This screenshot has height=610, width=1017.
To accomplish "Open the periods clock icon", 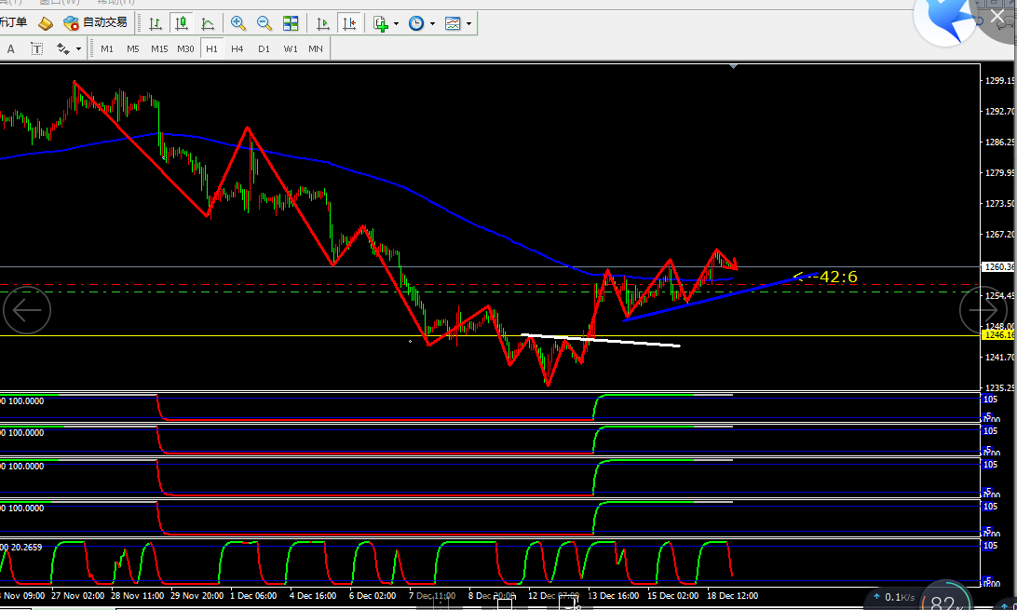I will (x=415, y=23).
